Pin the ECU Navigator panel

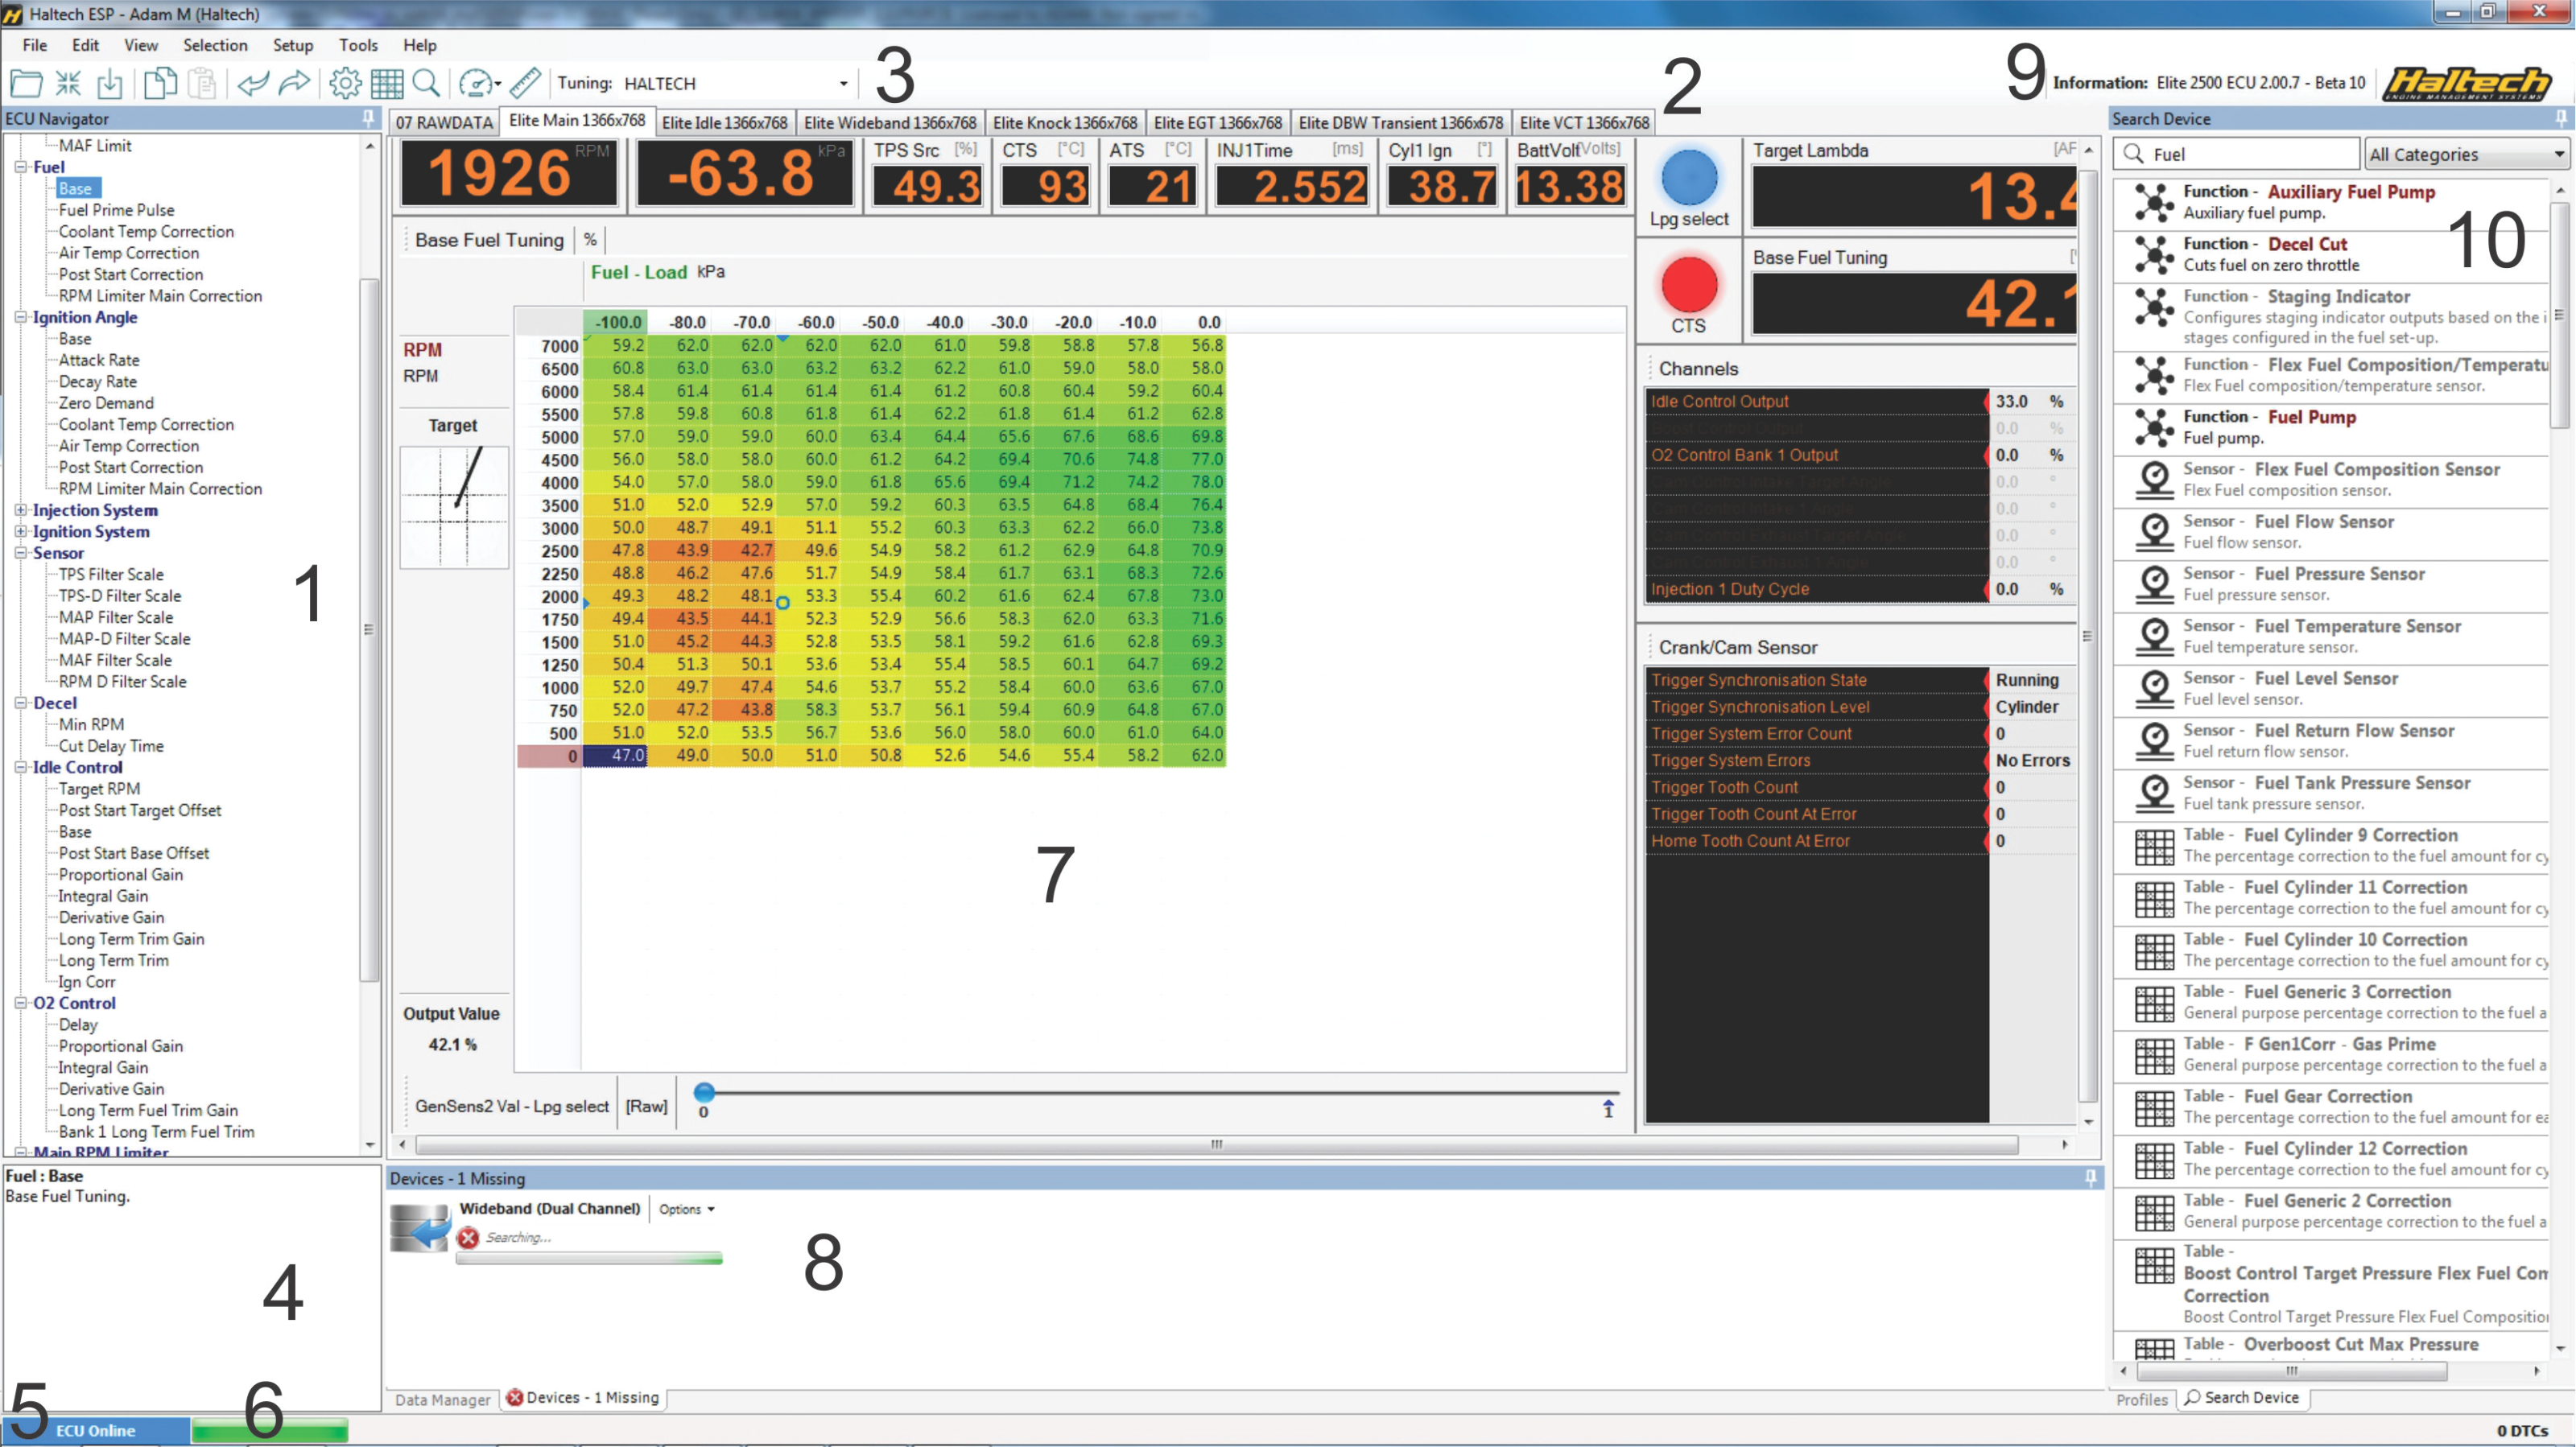pyautogui.click(x=368, y=118)
